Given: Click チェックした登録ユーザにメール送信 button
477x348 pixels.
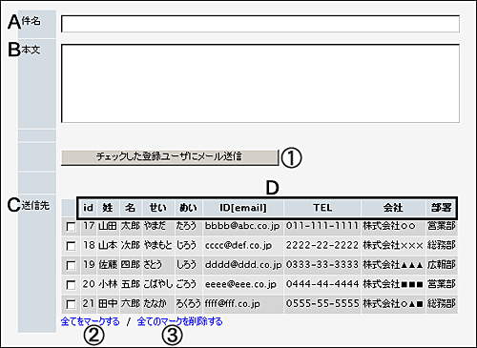Looking at the screenshot, I should pos(170,157).
